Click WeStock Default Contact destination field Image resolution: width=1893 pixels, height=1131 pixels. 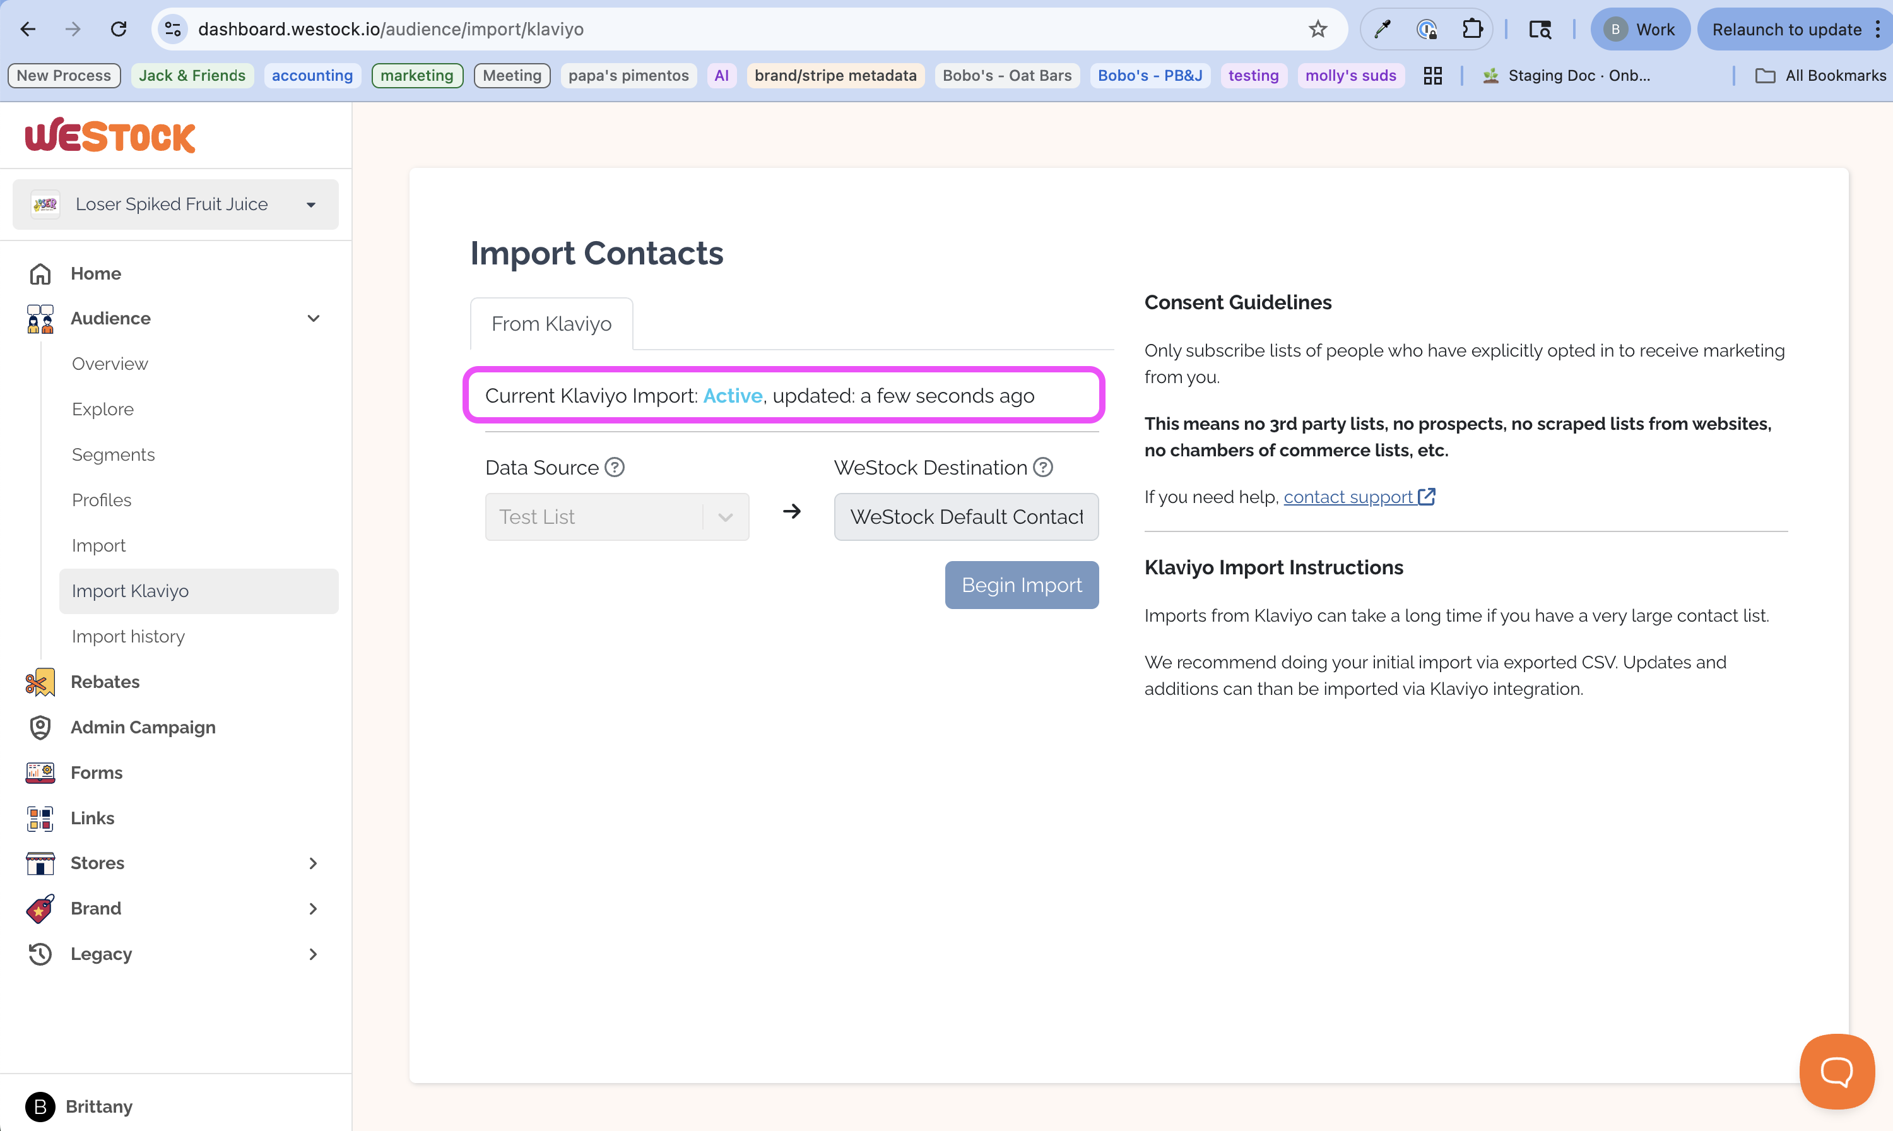tap(966, 517)
